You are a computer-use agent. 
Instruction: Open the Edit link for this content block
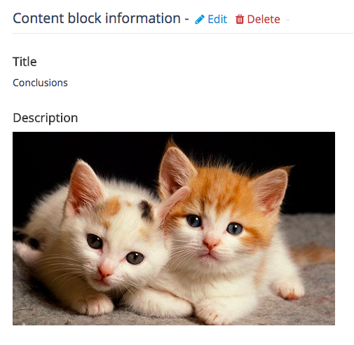click(x=211, y=19)
